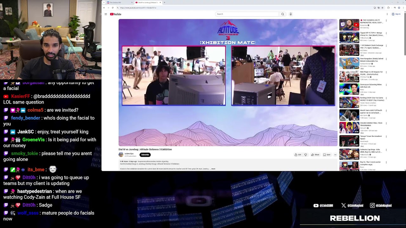Close The Cashbox 426 tab

point(132,3)
